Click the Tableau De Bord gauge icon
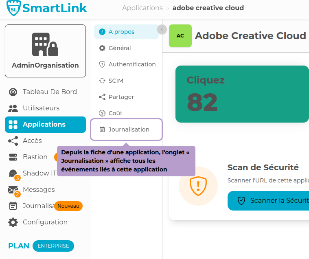 [13, 92]
